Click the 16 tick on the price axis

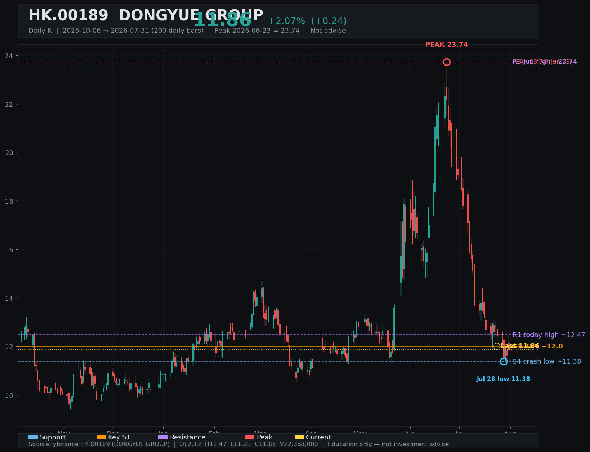pyautogui.click(x=9, y=250)
